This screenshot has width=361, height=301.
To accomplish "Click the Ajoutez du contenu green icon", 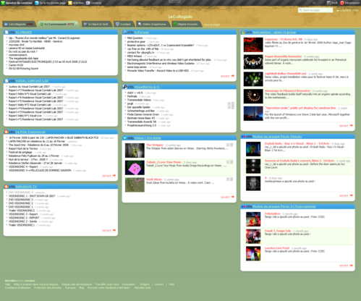I will (3, 3).
